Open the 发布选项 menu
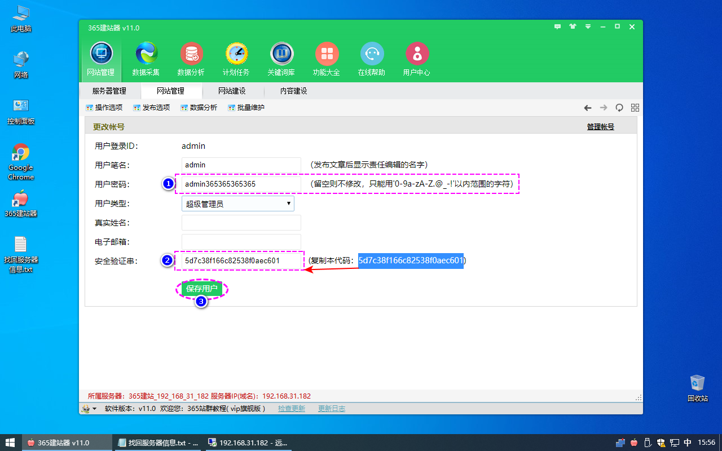Screen dimensions: 722x451 [x=151, y=108]
